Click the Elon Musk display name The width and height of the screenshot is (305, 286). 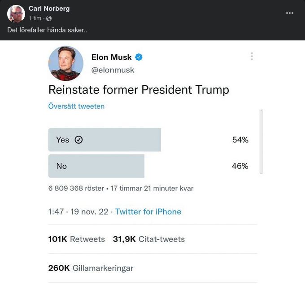(111, 57)
